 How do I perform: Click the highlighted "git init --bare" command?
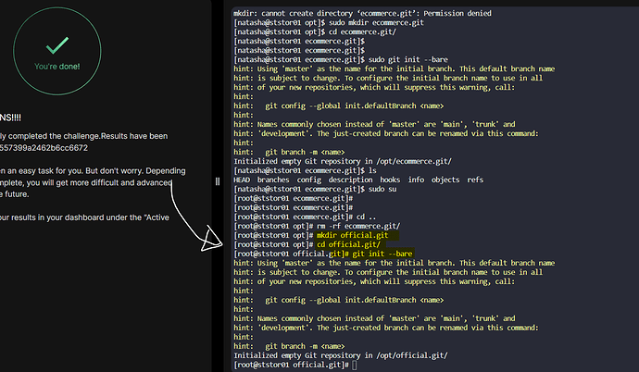[382, 254]
